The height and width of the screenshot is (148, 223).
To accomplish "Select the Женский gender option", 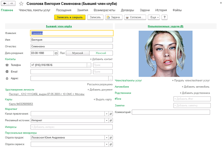I will [101, 53].
